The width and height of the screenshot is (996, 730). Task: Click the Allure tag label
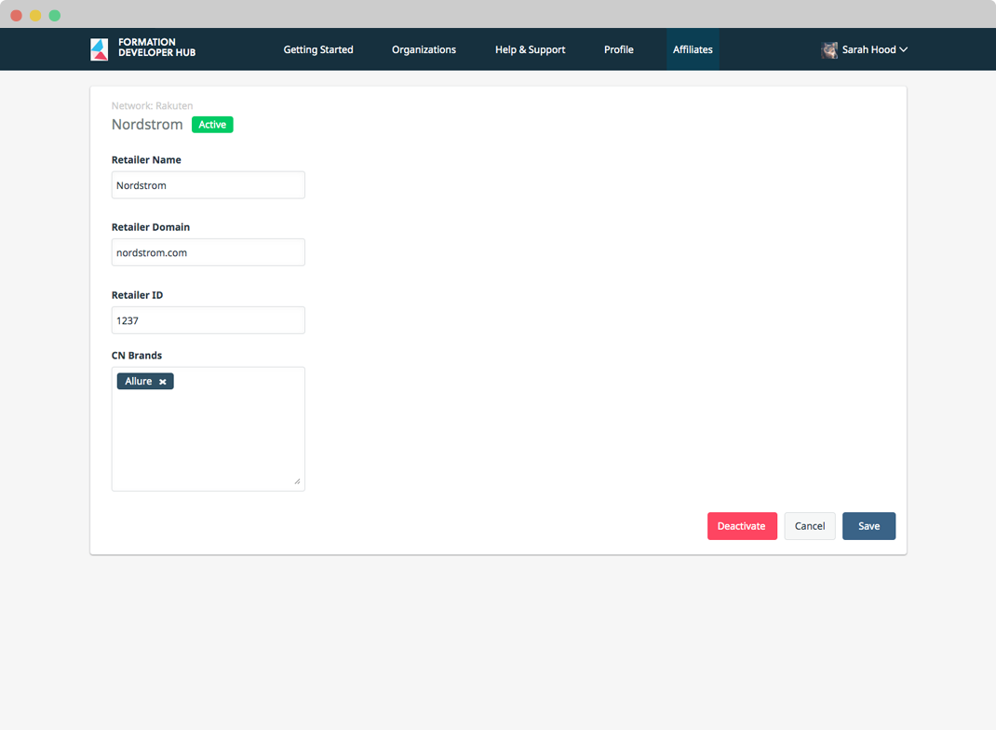point(139,381)
